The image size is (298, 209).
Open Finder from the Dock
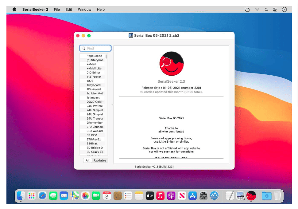21,196
